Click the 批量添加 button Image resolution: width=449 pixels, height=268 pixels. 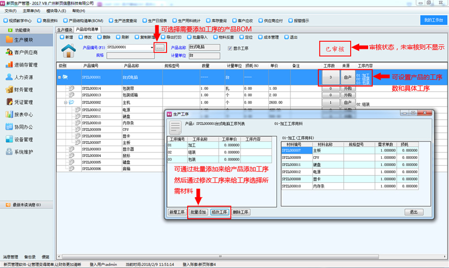pos(198,212)
